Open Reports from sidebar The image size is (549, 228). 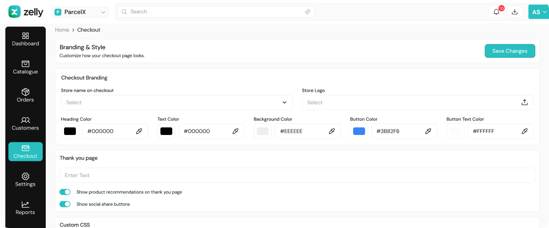(26, 208)
